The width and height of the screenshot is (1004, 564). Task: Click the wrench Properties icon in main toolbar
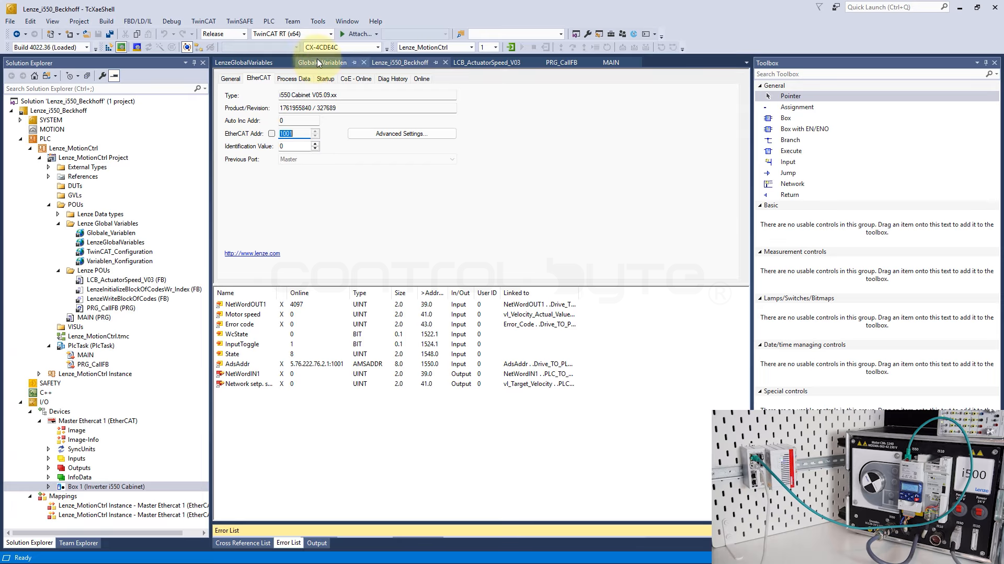(588, 34)
